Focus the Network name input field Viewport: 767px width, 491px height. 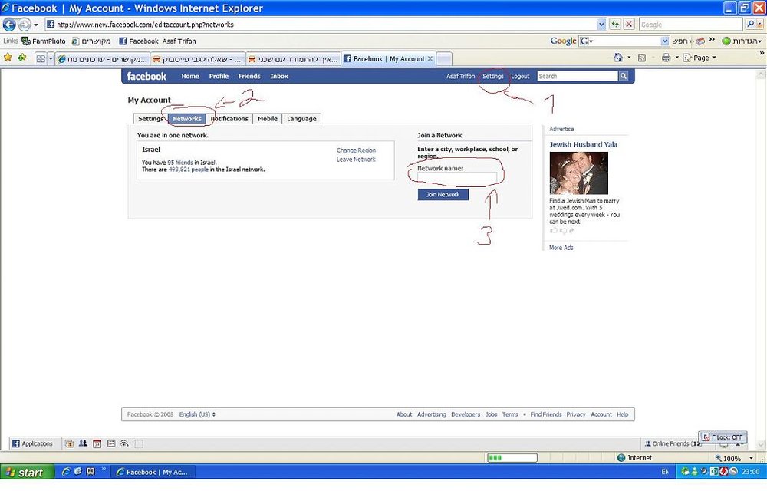click(x=457, y=177)
